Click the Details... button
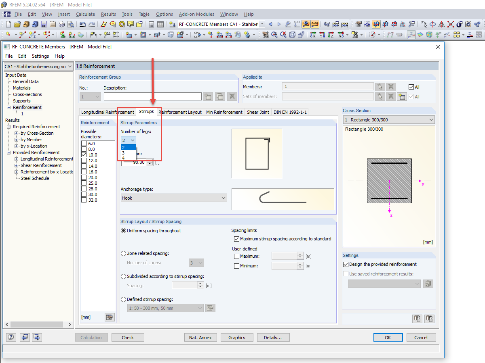 [x=273, y=338]
